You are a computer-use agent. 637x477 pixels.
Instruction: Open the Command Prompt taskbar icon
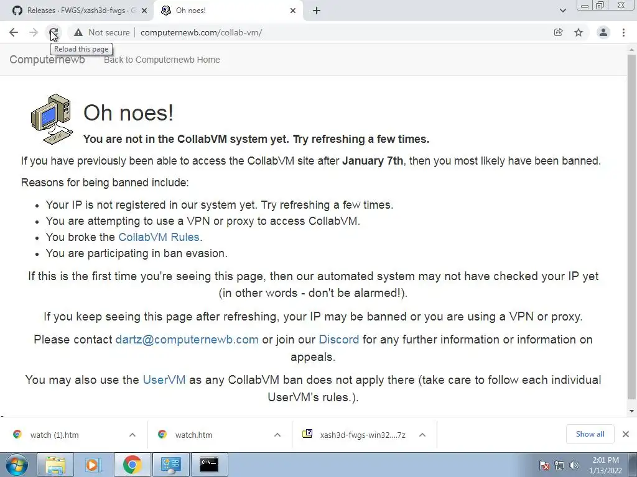click(209, 465)
